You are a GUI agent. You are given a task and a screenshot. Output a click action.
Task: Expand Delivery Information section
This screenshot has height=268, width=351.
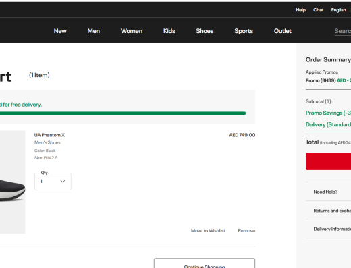click(328, 229)
